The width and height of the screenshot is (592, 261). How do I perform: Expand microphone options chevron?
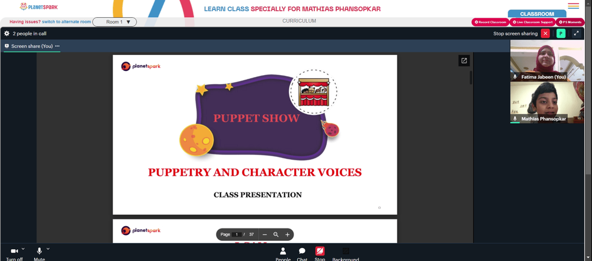48,249
